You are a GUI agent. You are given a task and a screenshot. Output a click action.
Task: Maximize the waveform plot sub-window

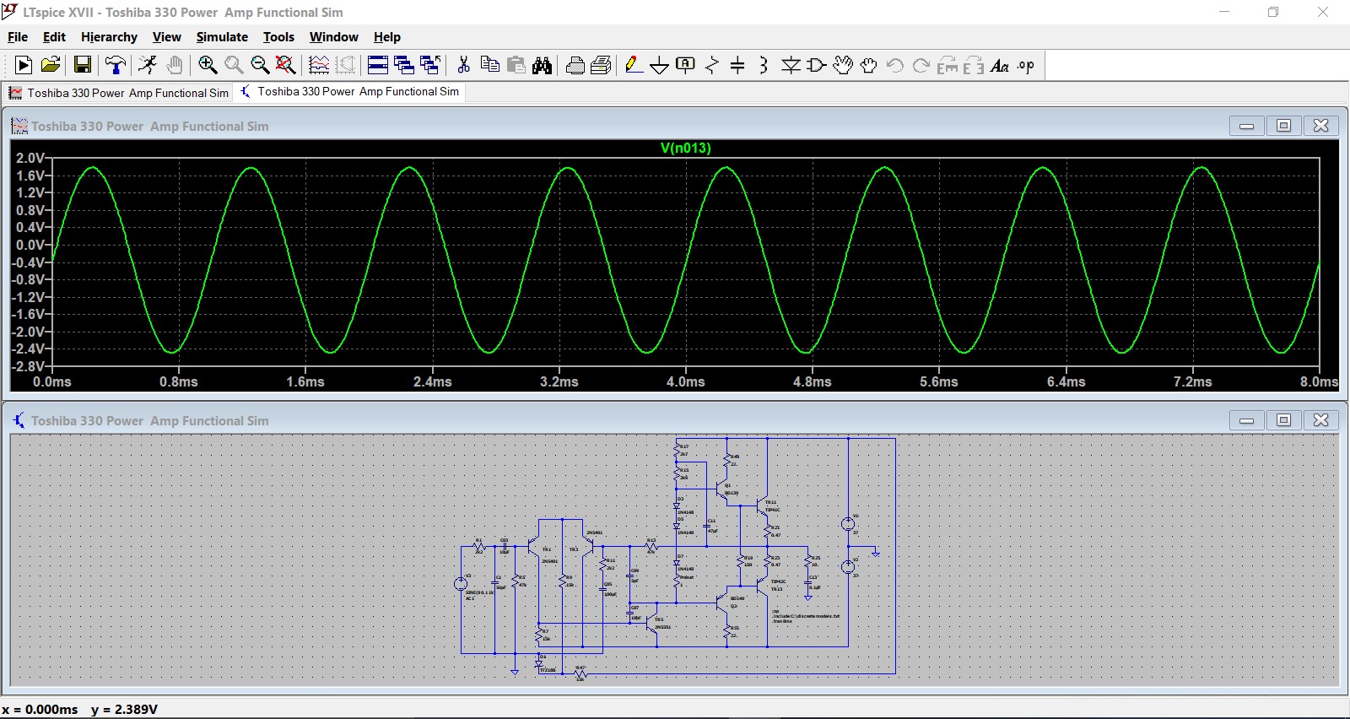1283,126
